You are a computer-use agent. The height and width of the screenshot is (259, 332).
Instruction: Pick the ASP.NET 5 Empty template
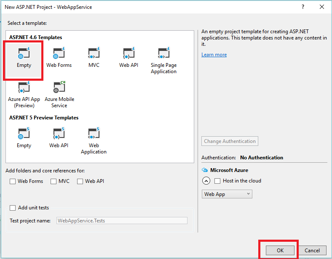tap(24, 134)
